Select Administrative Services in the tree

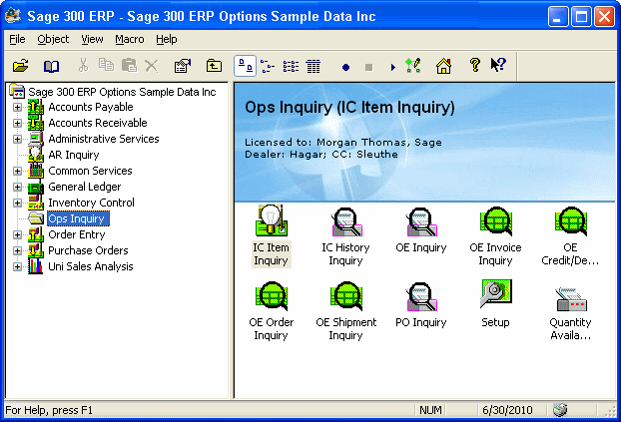[104, 139]
